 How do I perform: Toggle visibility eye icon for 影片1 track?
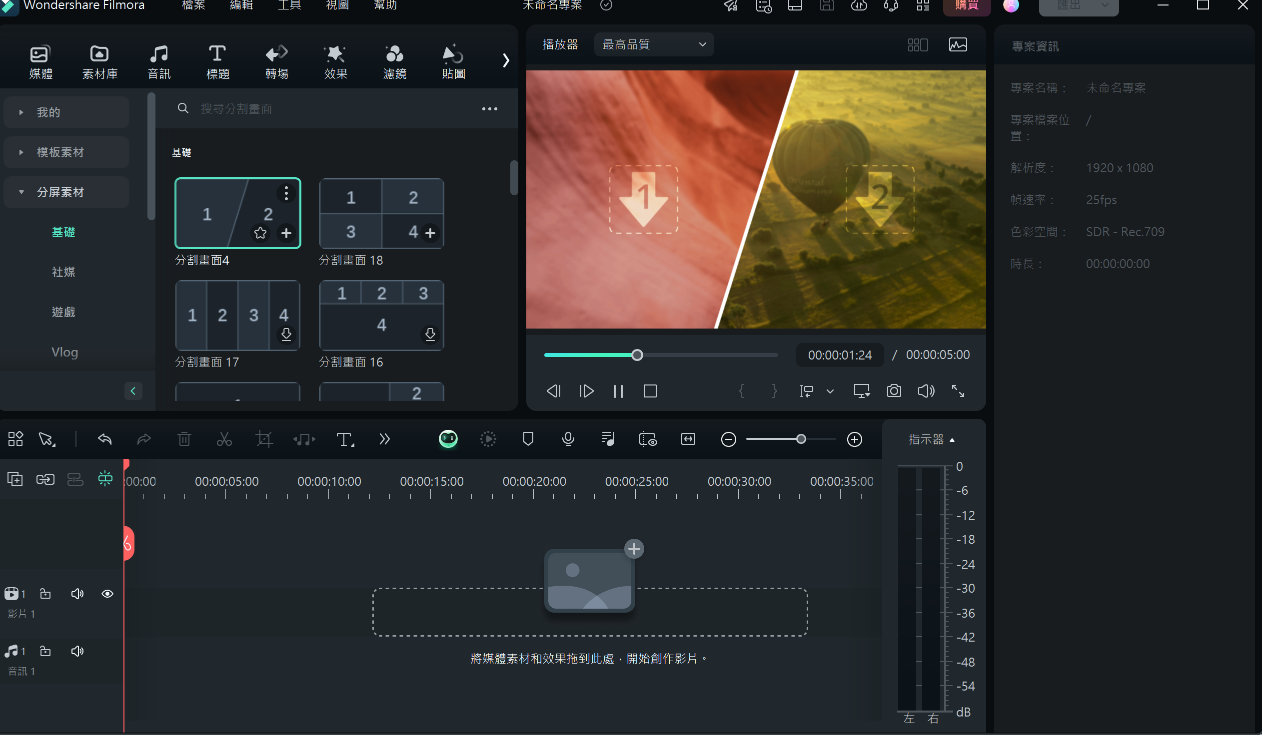pos(107,595)
